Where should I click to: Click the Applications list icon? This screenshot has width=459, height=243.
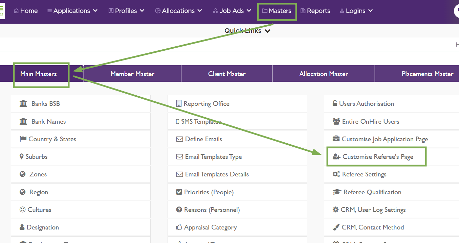point(49,11)
